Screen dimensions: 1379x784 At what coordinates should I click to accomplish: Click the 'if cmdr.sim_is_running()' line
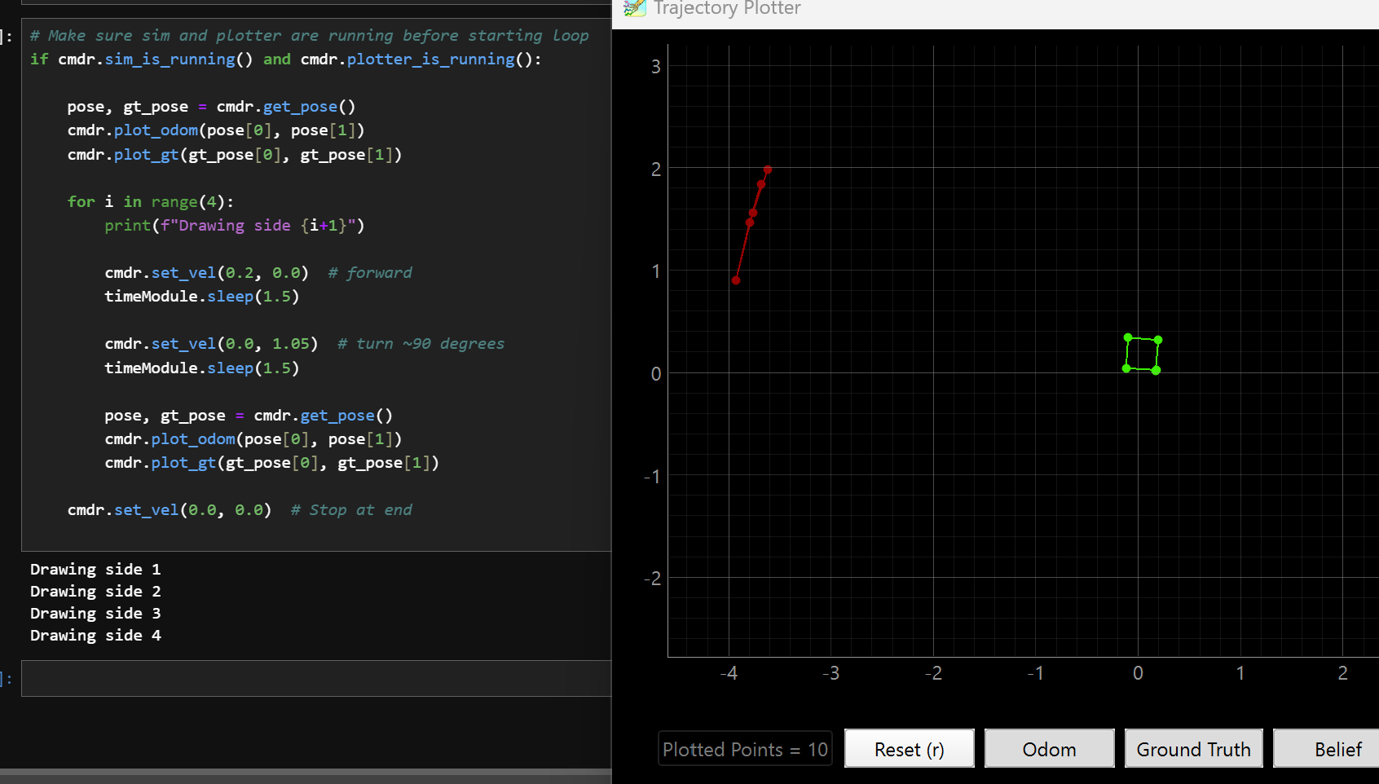(x=286, y=59)
